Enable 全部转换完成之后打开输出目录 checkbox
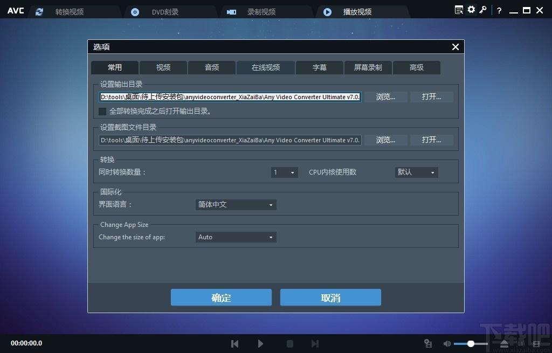552x353 pixels. point(102,112)
